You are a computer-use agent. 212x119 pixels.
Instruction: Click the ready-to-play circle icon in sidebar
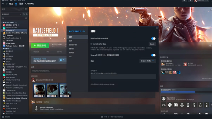(x=27, y=14)
